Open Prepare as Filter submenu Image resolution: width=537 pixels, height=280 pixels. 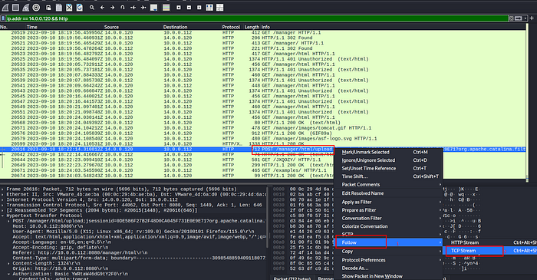coord(388,210)
